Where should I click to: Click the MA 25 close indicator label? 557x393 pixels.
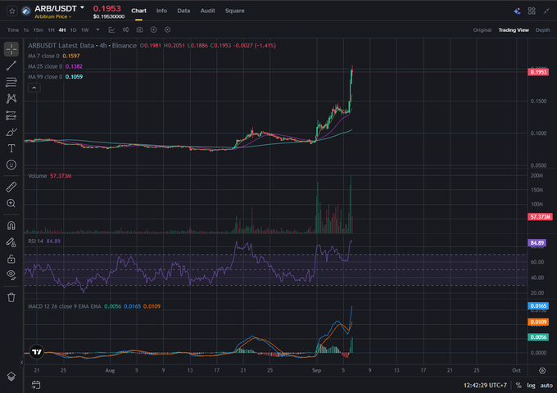[x=45, y=66]
